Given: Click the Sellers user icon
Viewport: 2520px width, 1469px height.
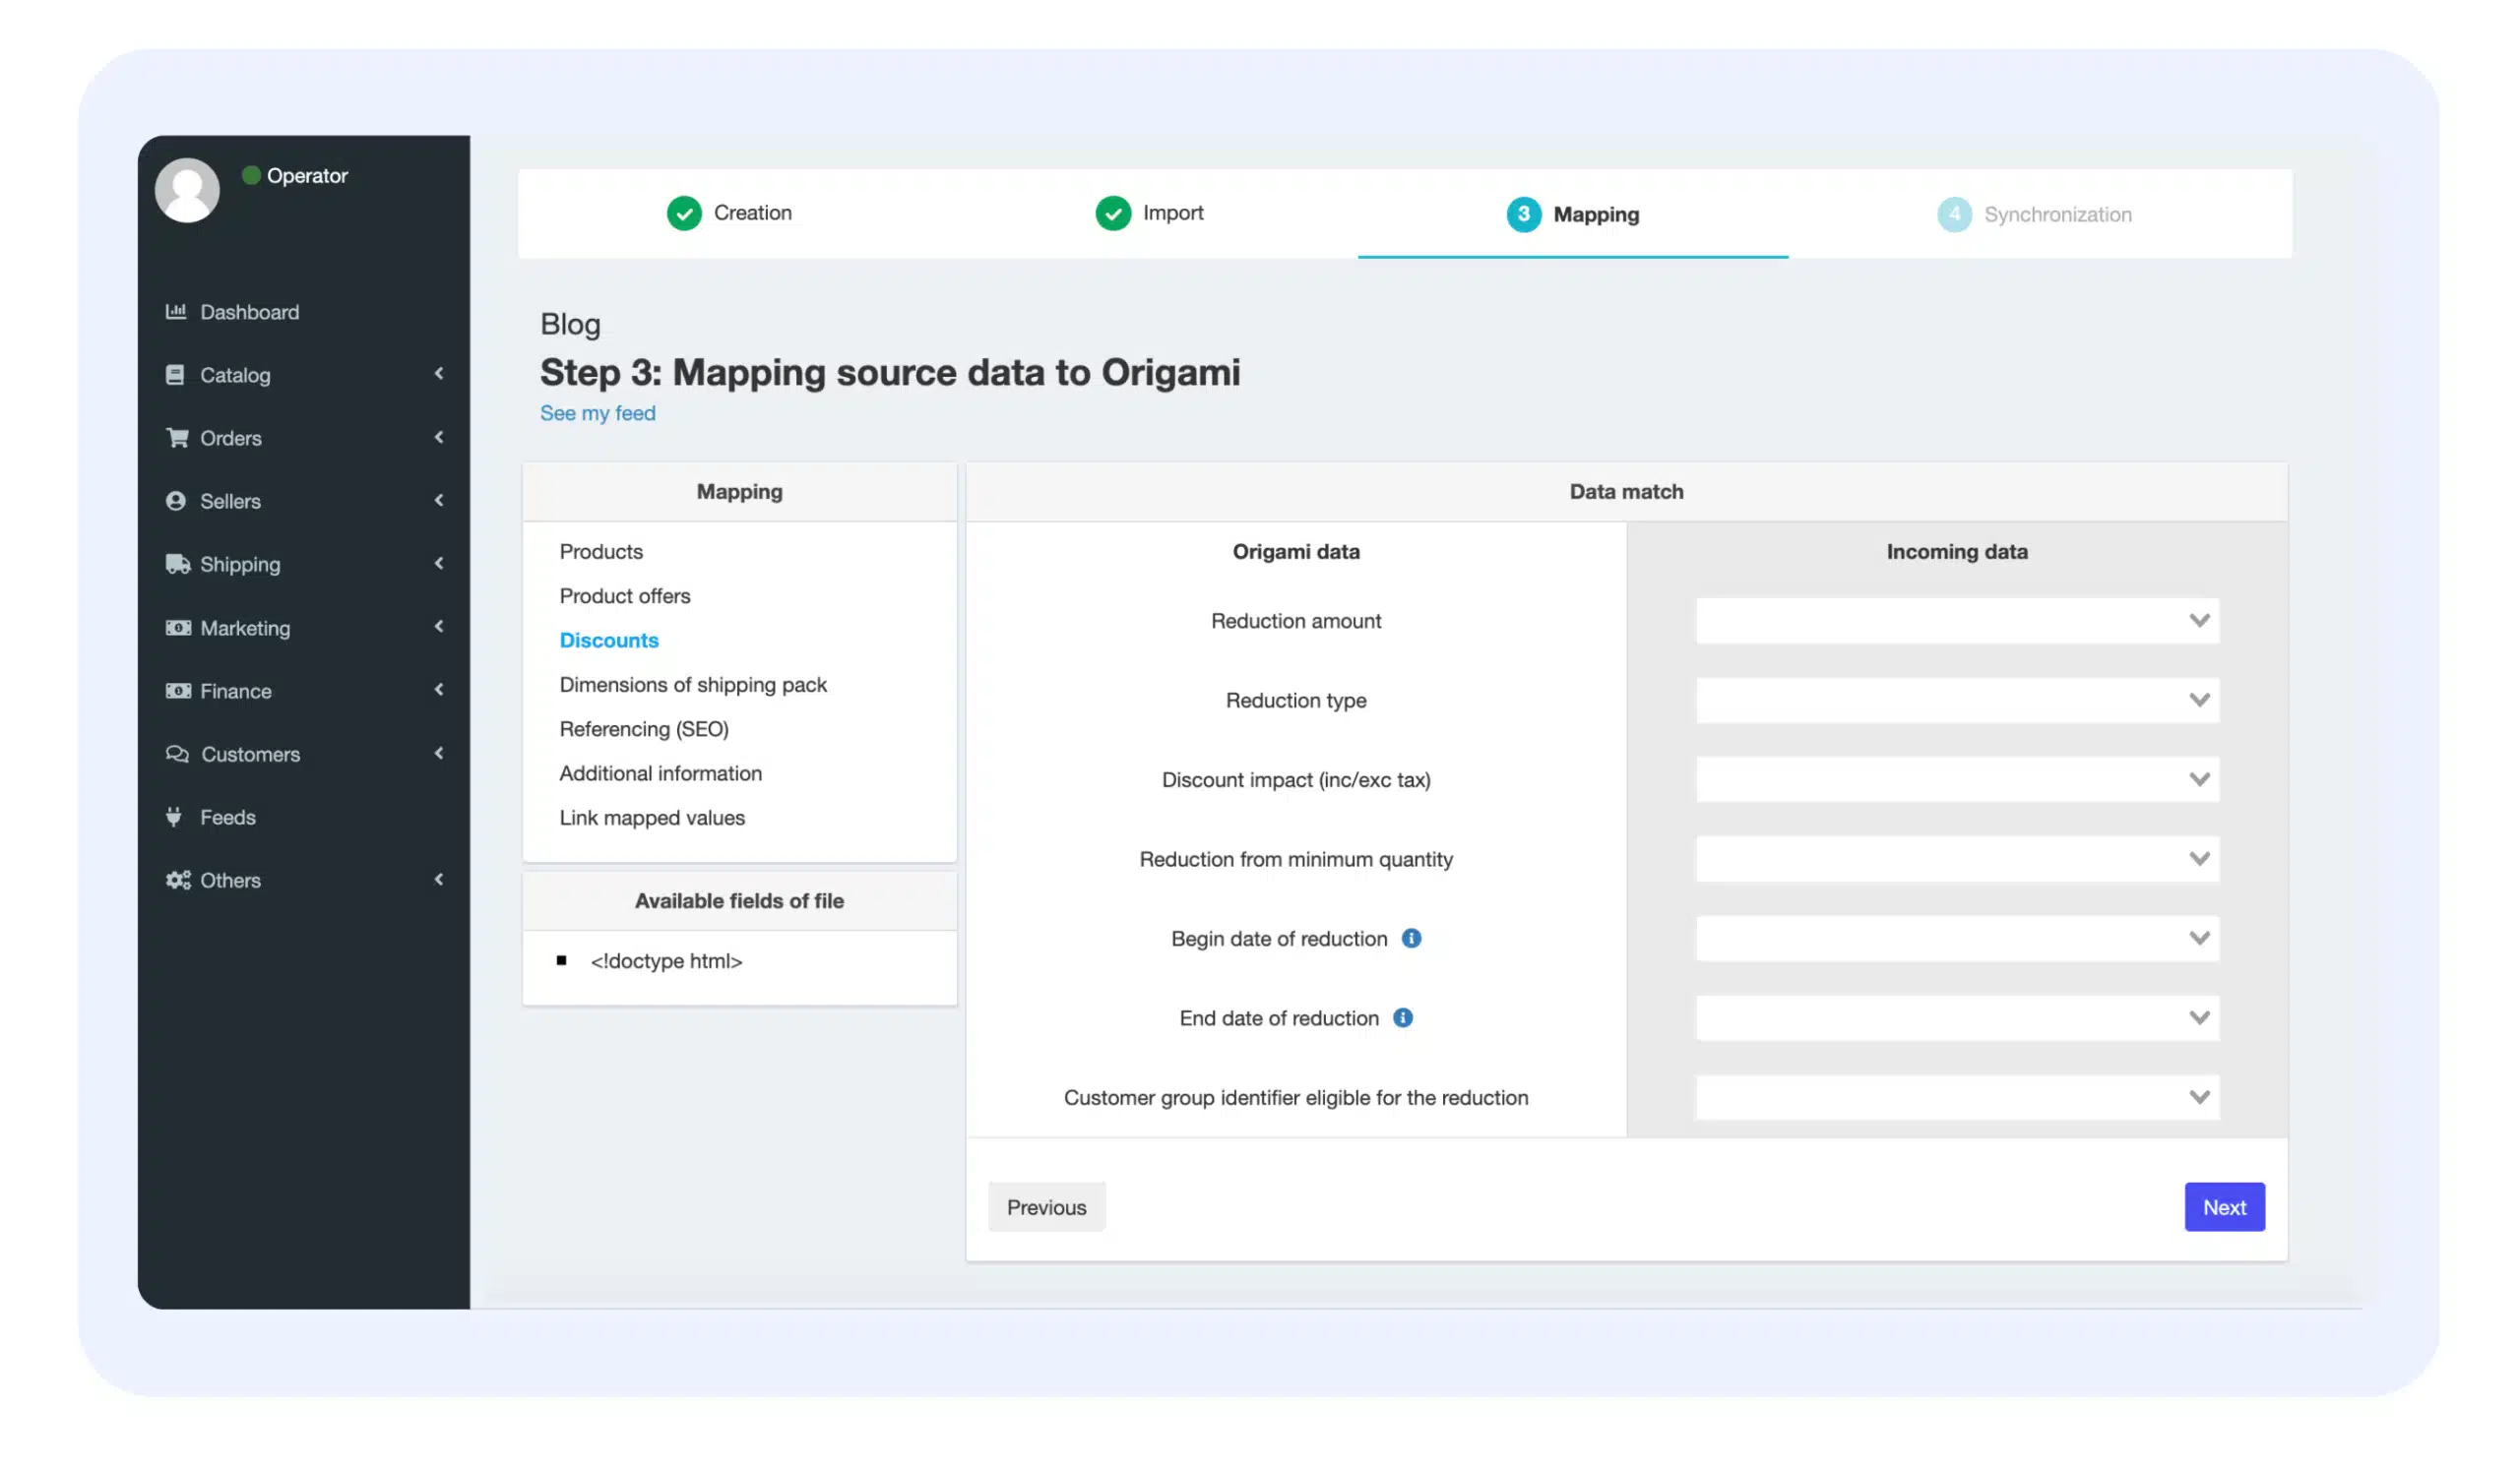Looking at the screenshot, I should 176,501.
